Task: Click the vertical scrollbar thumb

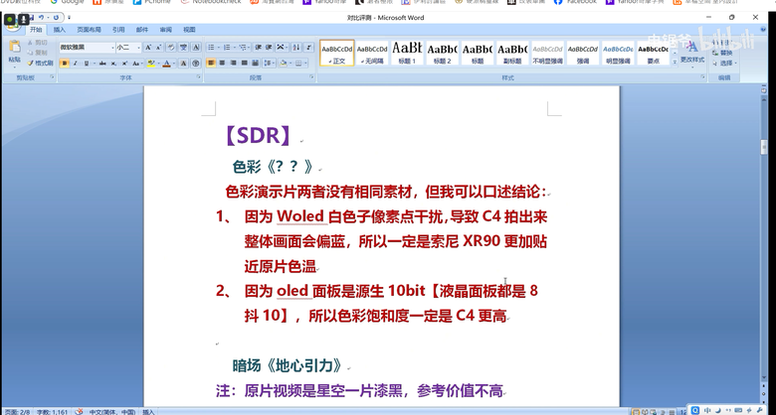Action: pyautogui.click(x=764, y=147)
